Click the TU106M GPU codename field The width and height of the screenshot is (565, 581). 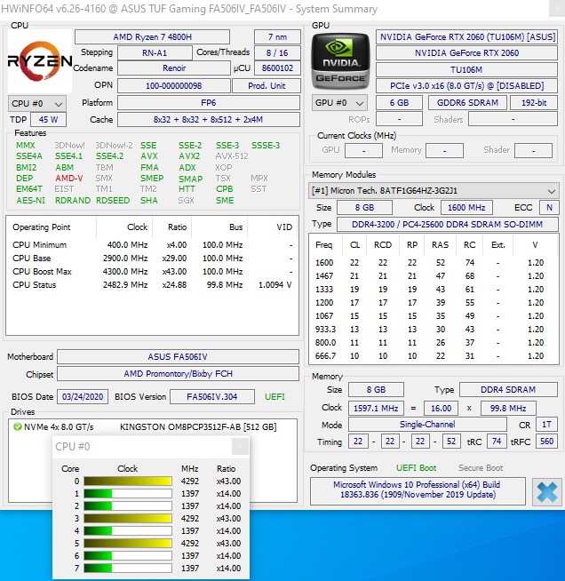466,69
